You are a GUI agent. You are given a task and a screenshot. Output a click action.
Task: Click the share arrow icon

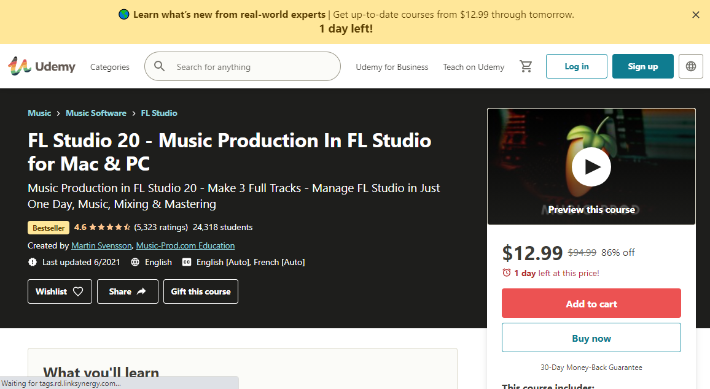click(142, 291)
